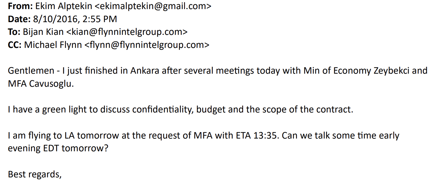Click the closing "Best regards,"
Viewport: 442px width, 191px height.
click(35, 174)
